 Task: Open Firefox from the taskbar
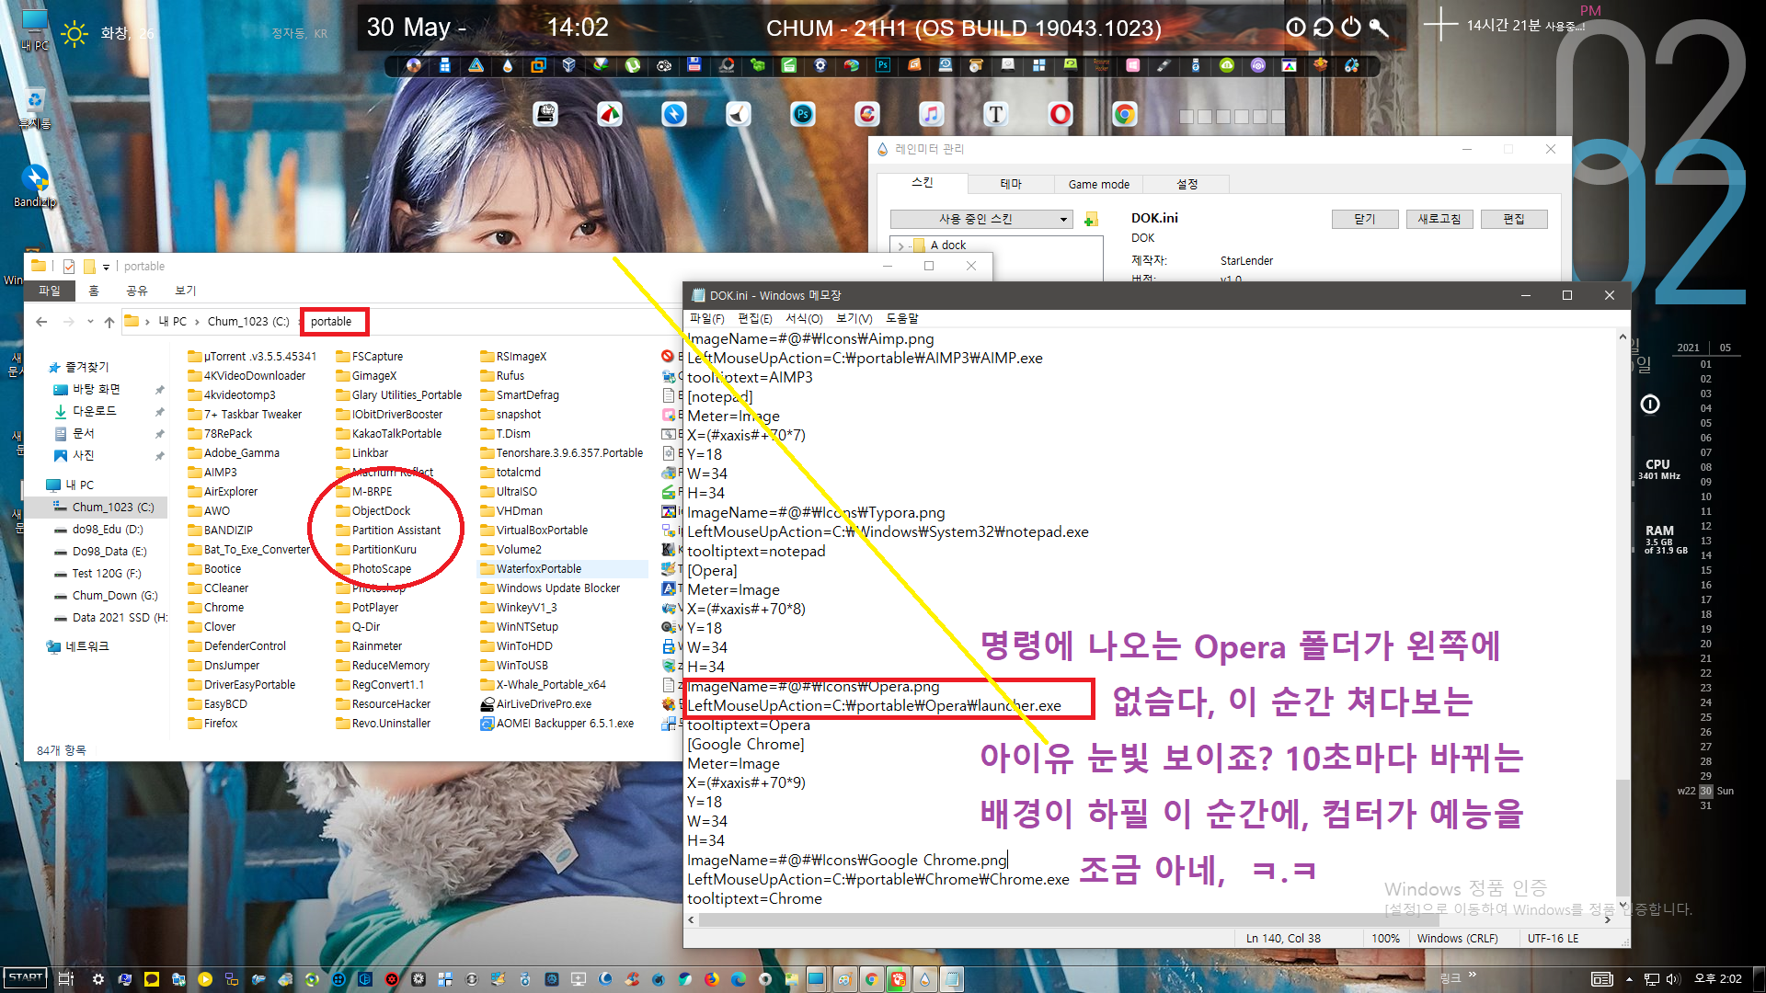point(711,979)
